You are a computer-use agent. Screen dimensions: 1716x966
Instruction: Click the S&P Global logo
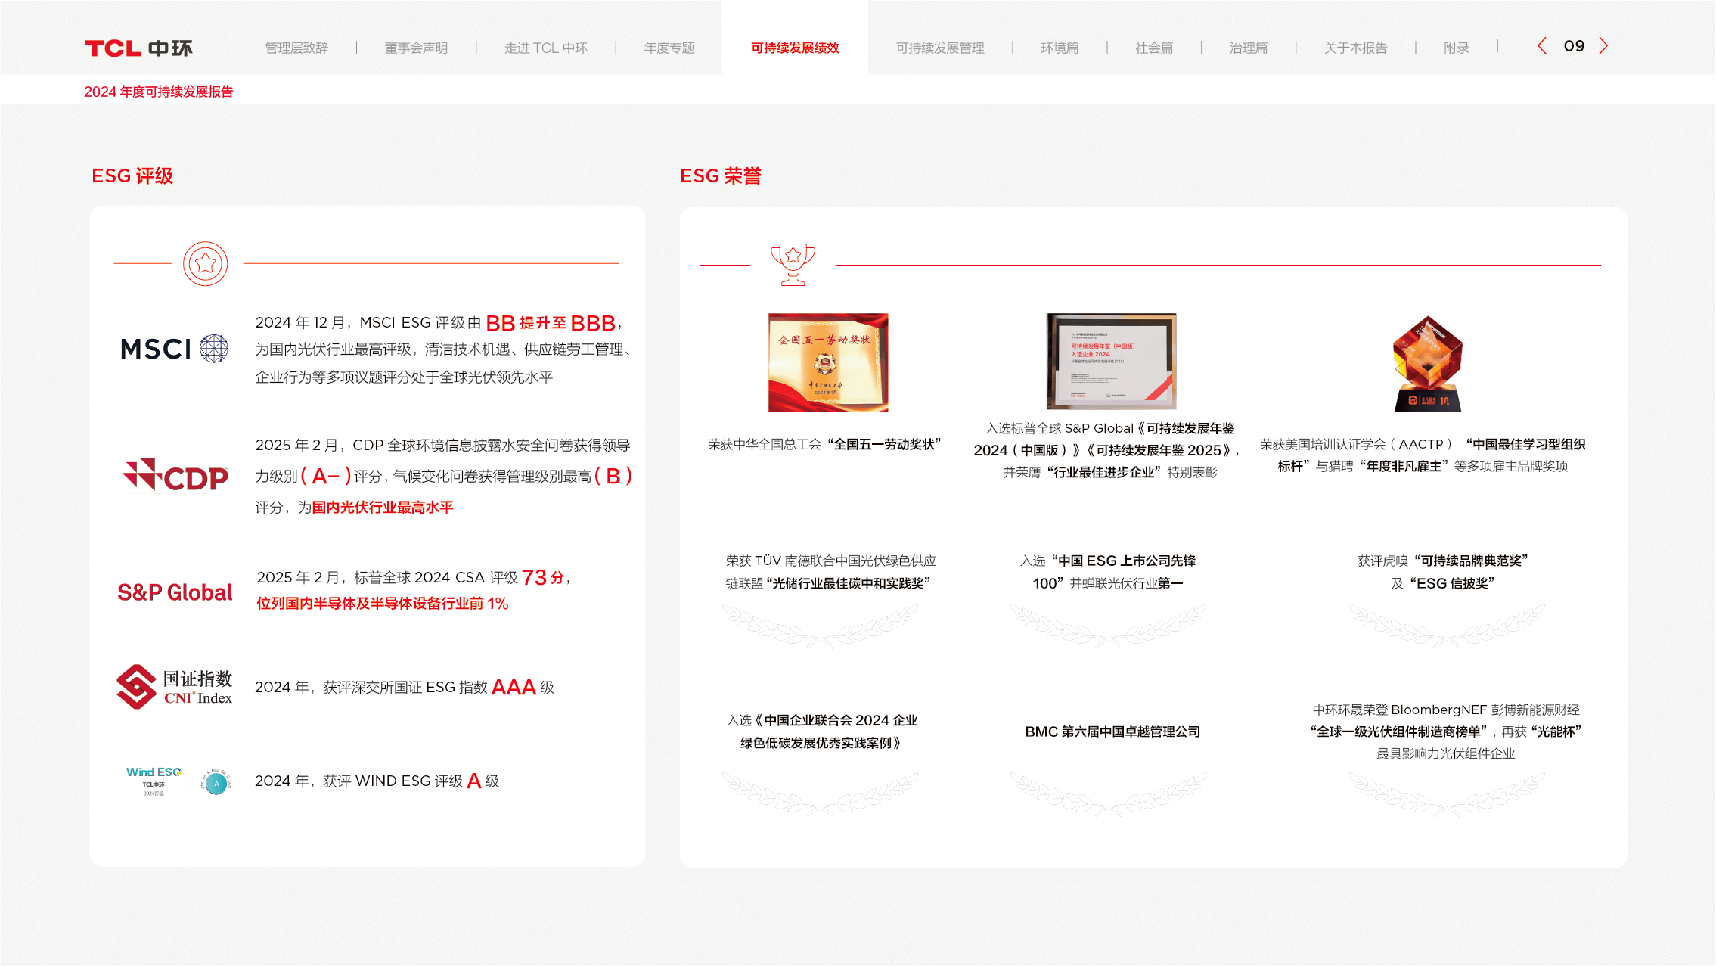(175, 592)
